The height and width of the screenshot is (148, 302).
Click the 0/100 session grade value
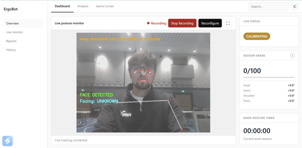point(252,71)
